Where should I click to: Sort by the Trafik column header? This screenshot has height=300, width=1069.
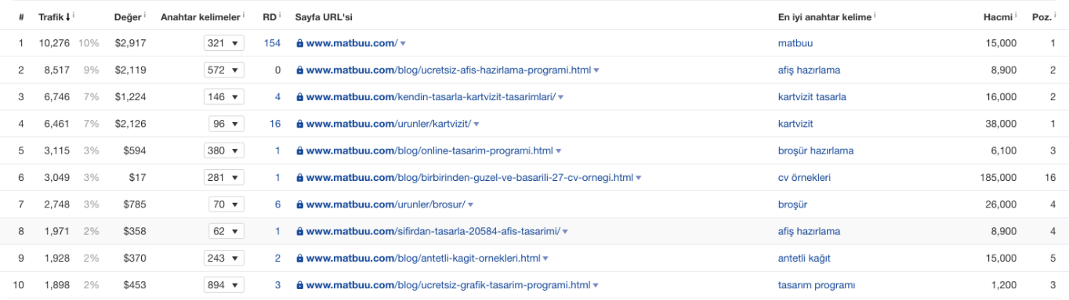(51, 16)
